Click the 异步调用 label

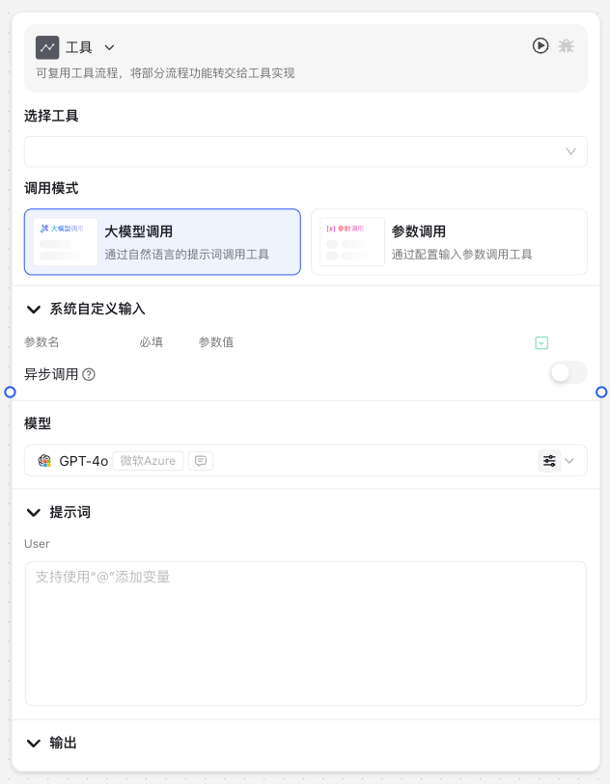(51, 374)
